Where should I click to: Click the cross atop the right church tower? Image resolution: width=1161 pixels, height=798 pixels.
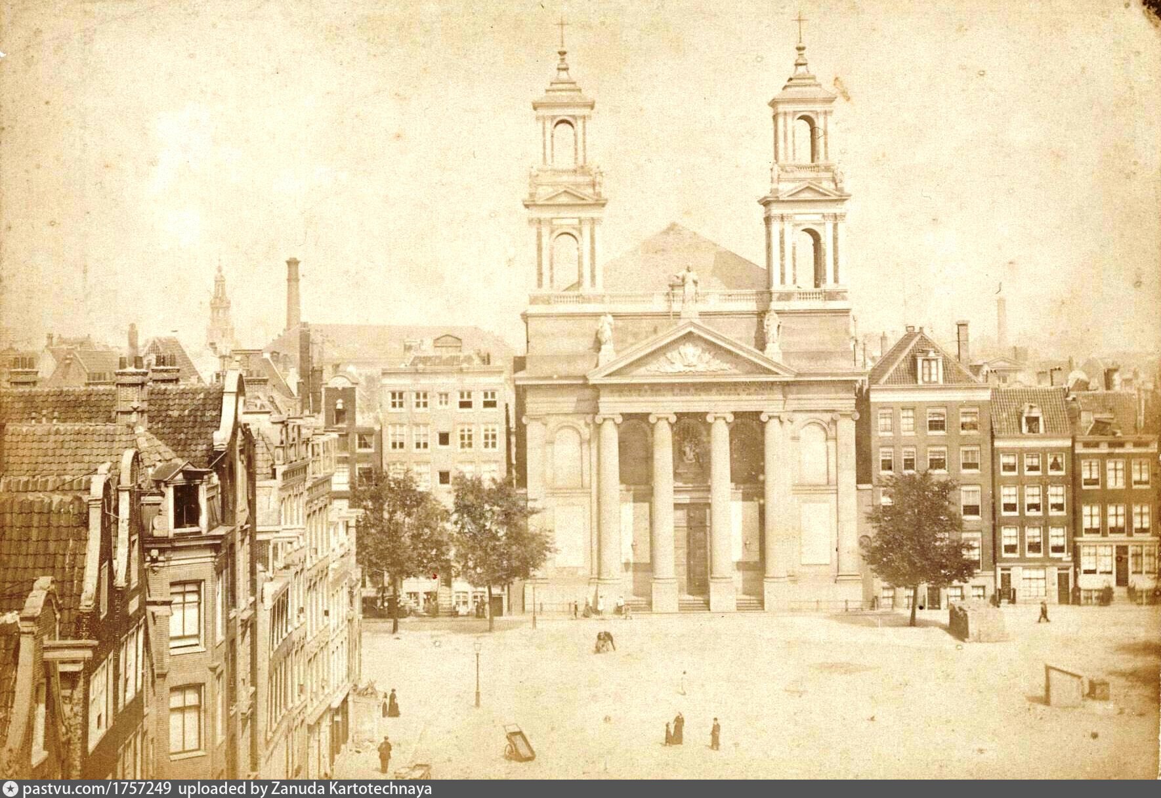click(799, 25)
